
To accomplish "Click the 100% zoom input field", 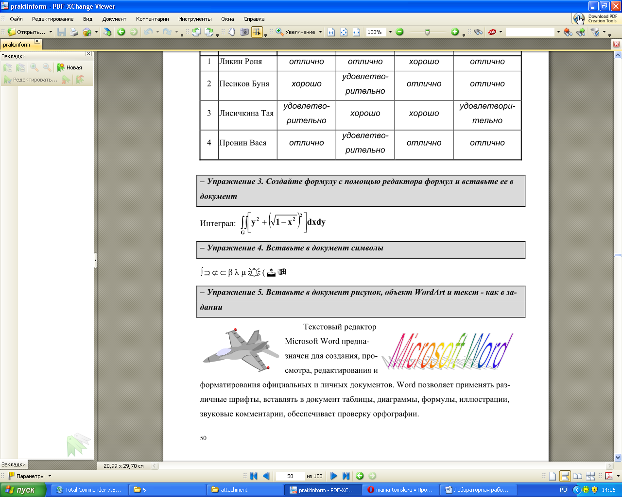I will tap(376, 32).
